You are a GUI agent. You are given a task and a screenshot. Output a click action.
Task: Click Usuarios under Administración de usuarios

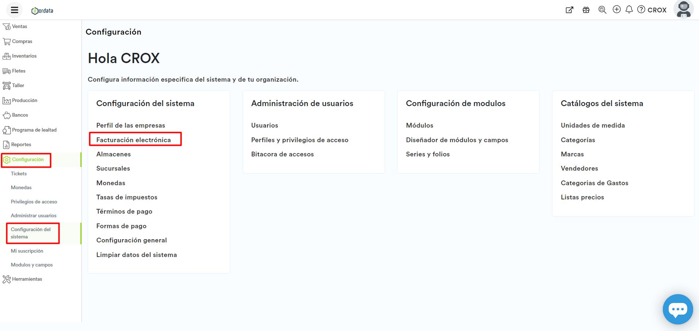tap(264, 125)
